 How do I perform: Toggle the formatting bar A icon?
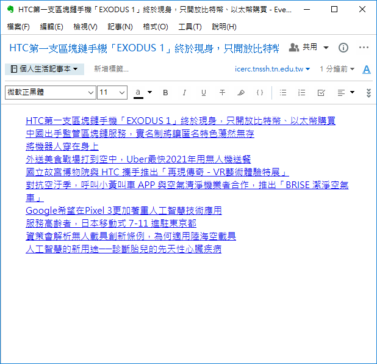pos(367,70)
